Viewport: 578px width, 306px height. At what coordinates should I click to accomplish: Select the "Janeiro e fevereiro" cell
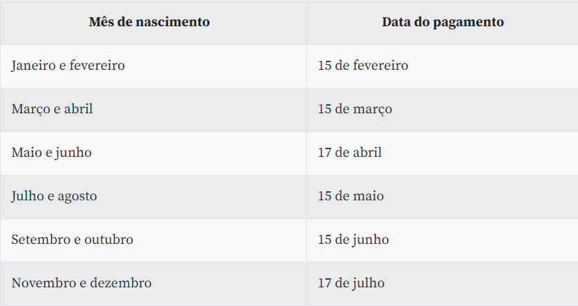(68, 66)
